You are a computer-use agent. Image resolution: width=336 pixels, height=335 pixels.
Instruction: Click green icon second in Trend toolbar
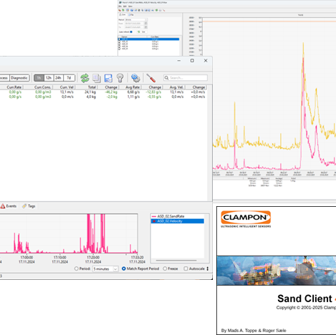point(123,10)
